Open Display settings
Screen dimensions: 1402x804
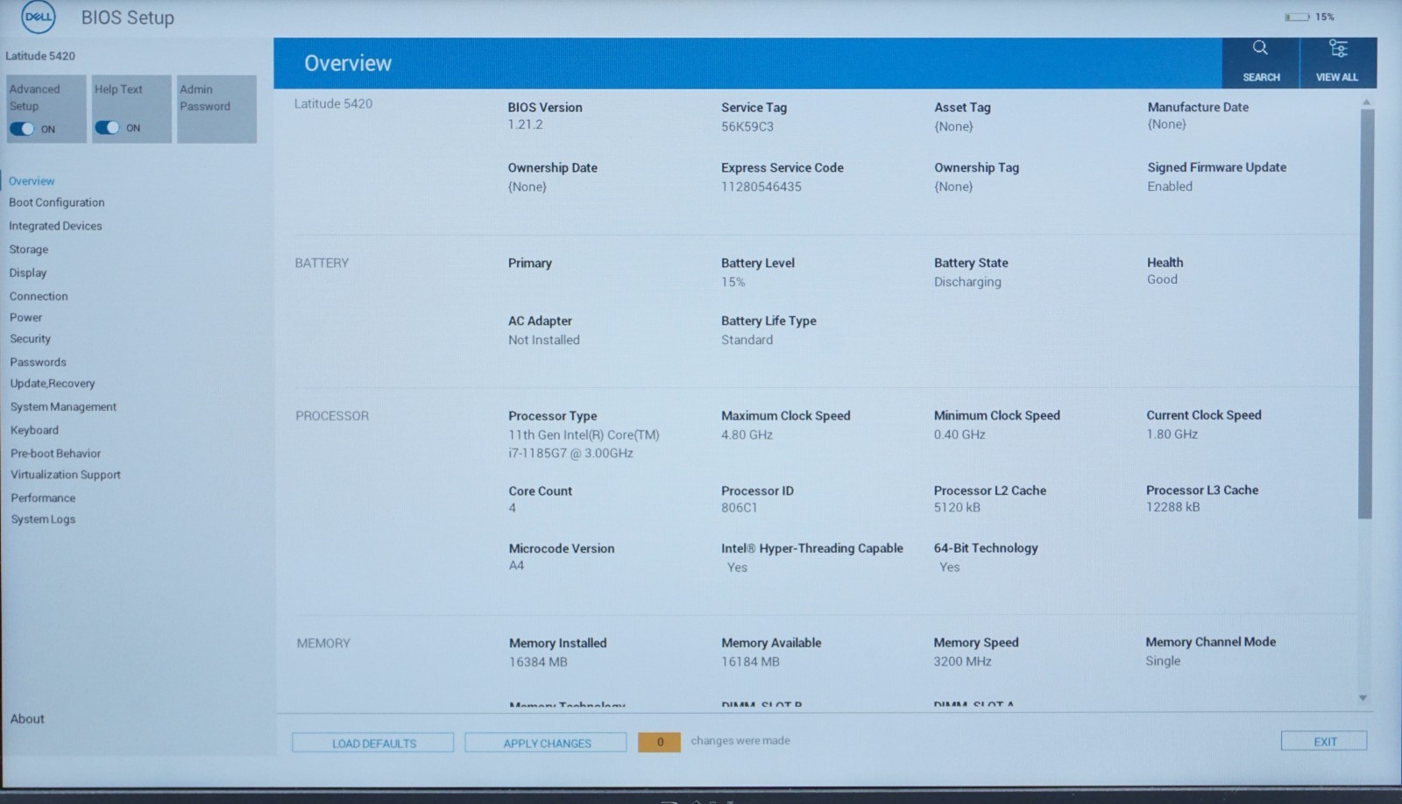[28, 273]
